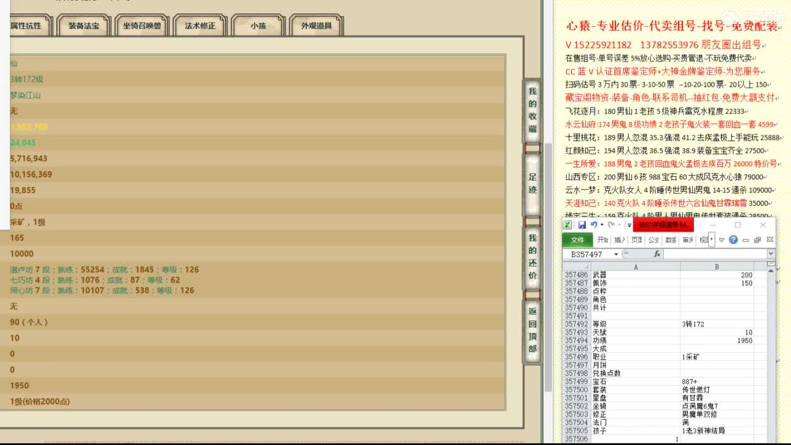Screen dimensions: 791x445
Task: Collapse the ribbon with the minimize ribbon icon
Action: [x=745, y=240]
